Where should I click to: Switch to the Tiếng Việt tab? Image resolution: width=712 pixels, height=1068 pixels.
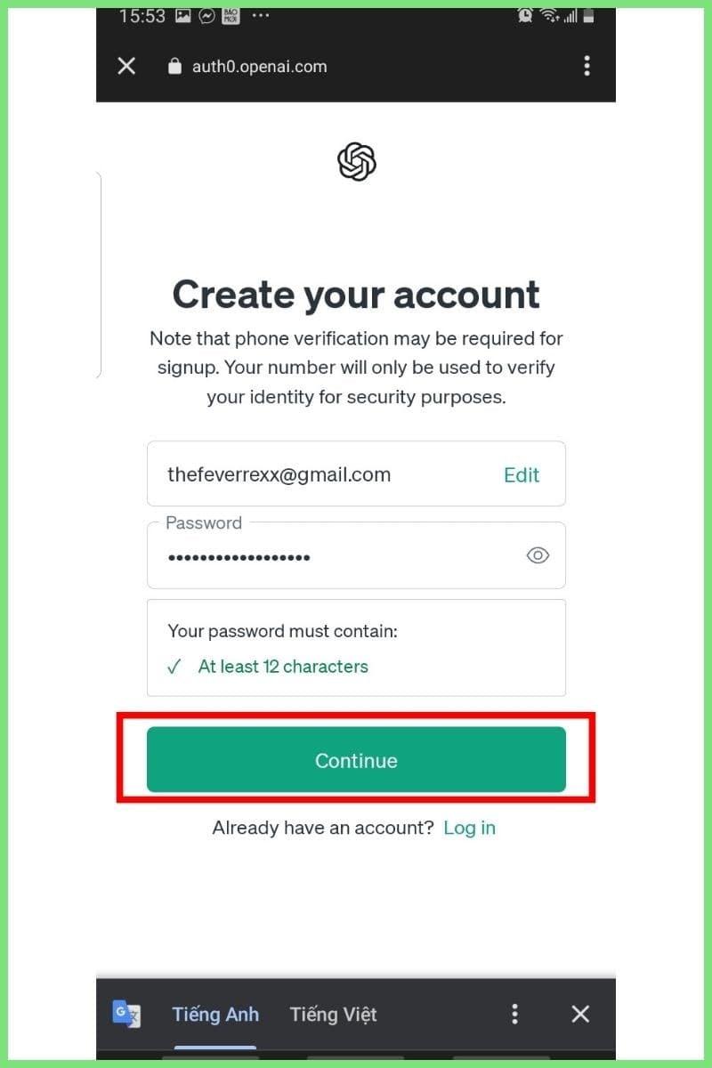click(x=334, y=1015)
